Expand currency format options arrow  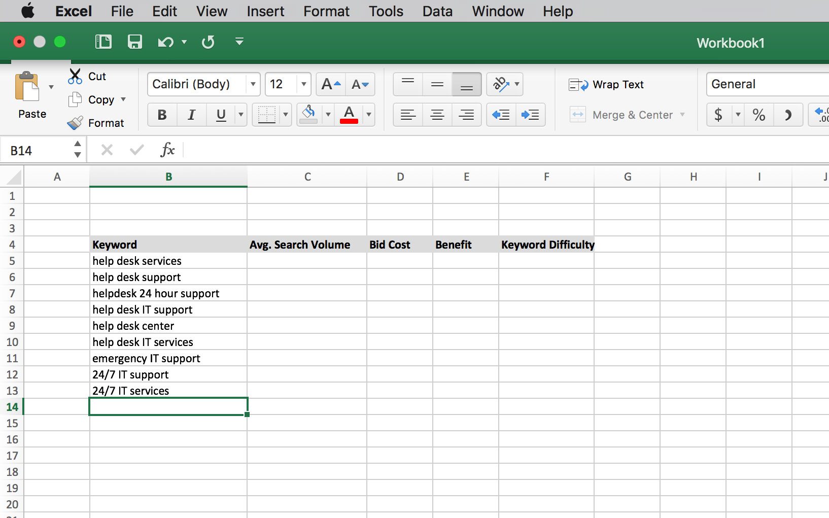click(x=738, y=115)
